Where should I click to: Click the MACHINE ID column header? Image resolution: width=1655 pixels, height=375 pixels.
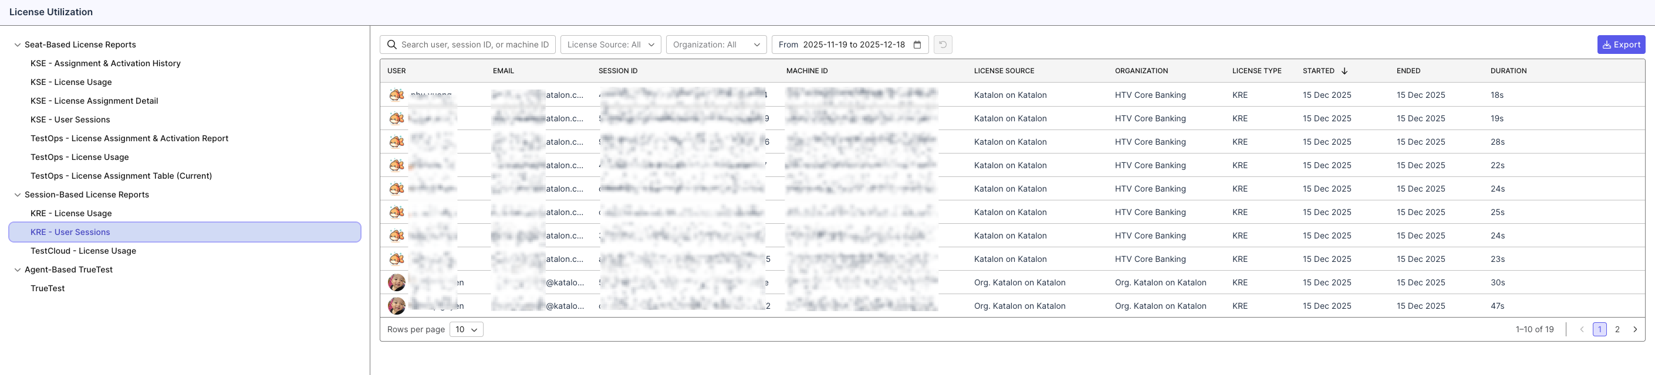[x=807, y=70]
